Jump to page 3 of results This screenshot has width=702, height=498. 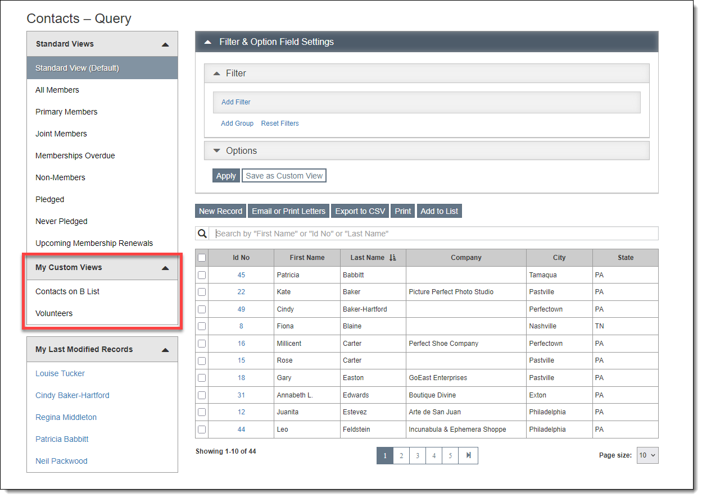tap(417, 456)
